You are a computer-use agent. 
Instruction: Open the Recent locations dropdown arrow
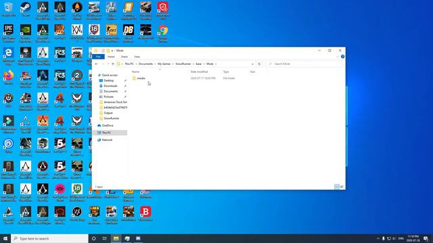tap(108, 64)
